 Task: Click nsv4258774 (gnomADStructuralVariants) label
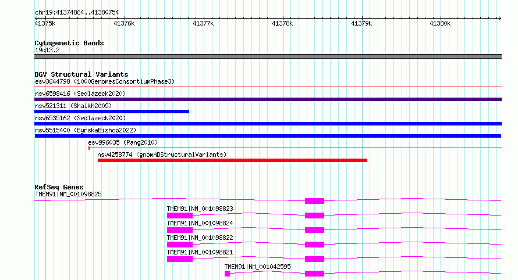162,155
